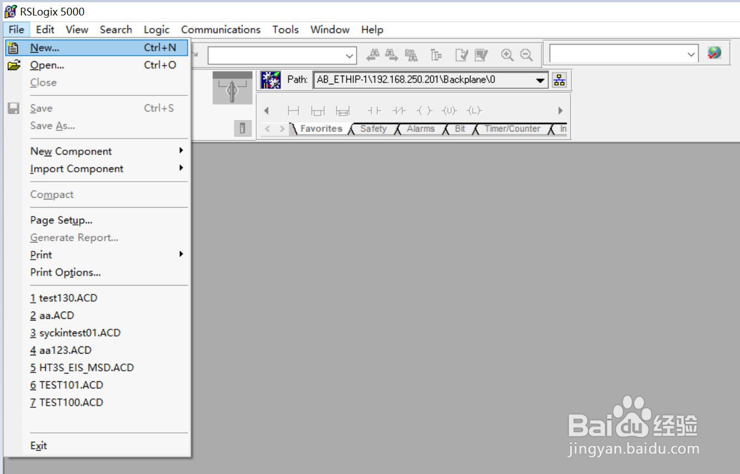The image size is (740, 474).
Task: Switch to the Safety instruction tab
Action: pyautogui.click(x=373, y=129)
